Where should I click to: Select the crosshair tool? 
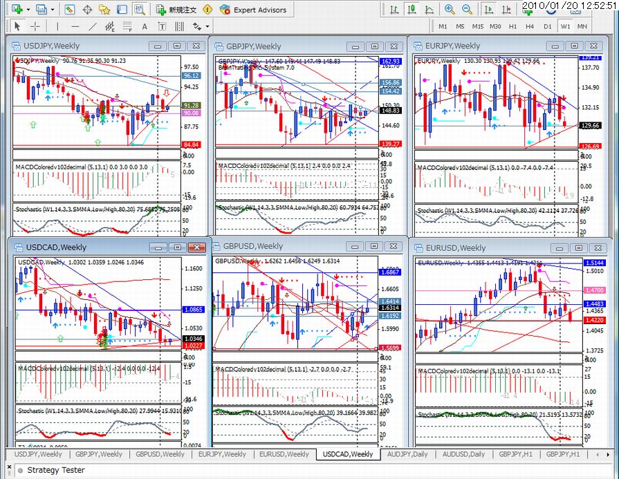coord(35,26)
